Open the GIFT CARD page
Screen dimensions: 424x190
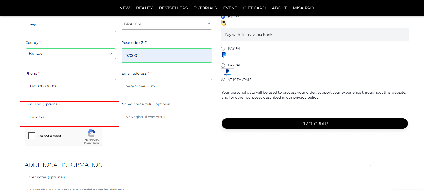click(x=254, y=8)
